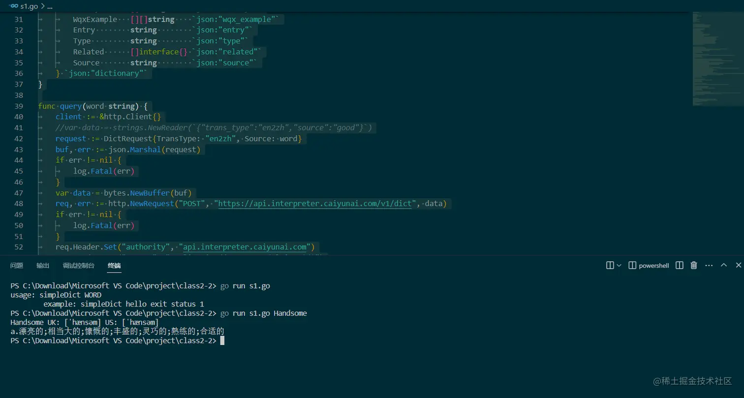Click the 'Source' field on line 35
The height and width of the screenshot is (398, 744).
point(86,62)
